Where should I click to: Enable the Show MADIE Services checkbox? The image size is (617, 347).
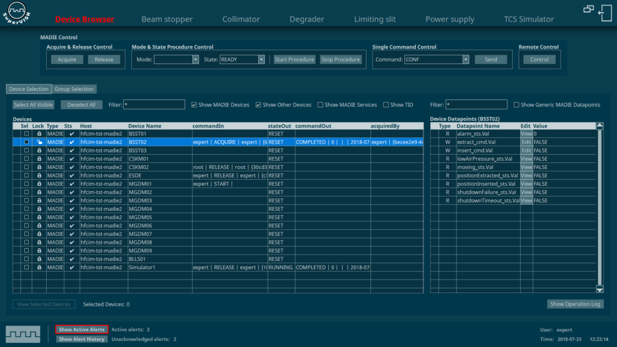tap(320, 105)
